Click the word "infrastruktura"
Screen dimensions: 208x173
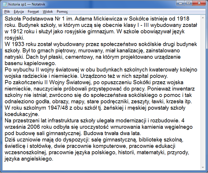[x=63, y=120]
